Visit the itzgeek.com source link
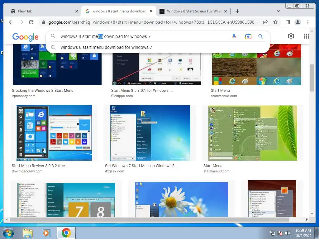319x239 pixels. point(115,171)
